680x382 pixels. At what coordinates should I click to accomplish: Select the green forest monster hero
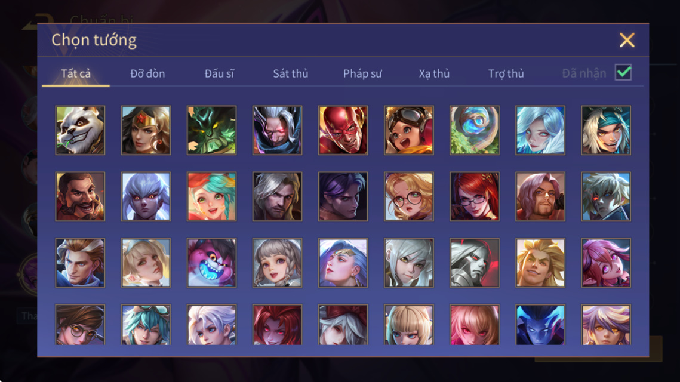point(211,130)
